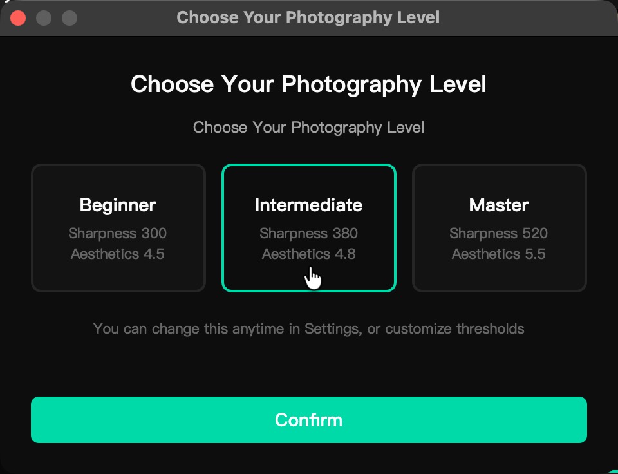This screenshot has width=618, height=474.
Task: Select the Beginner photography level card
Action: point(118,228)
